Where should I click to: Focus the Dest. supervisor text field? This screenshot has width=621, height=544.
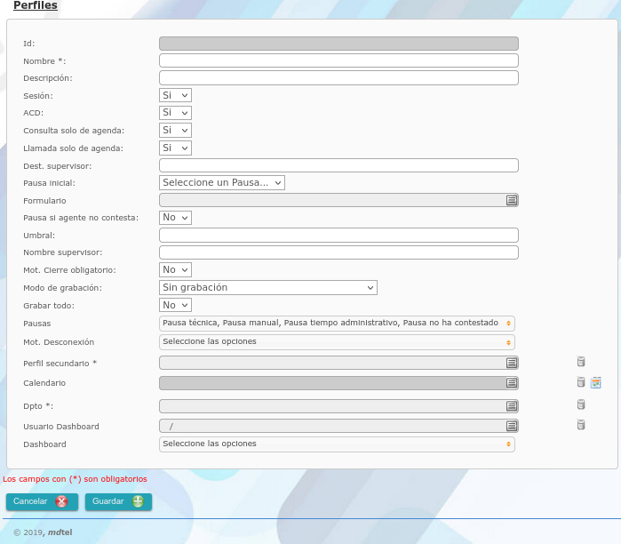[338, 165]
